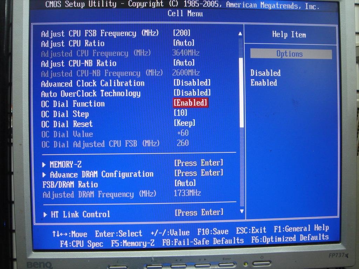The image size is (359, 269).
Task: Choose Disabled in the Options help list
Action: 265,73
